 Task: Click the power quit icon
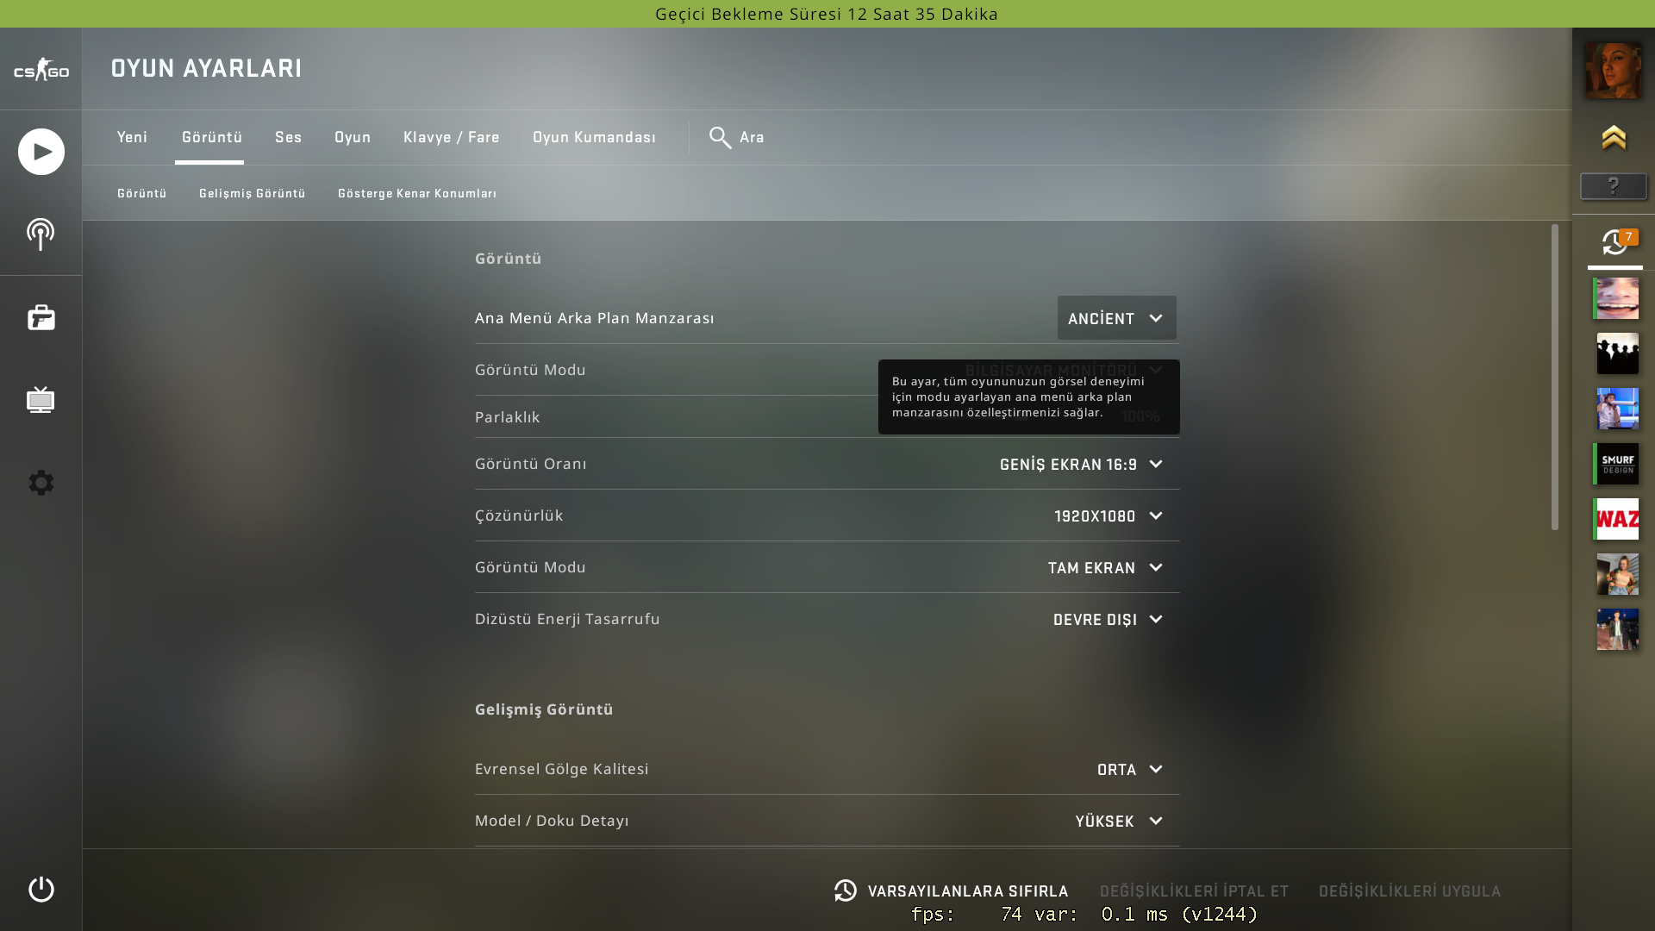(41, 890)
